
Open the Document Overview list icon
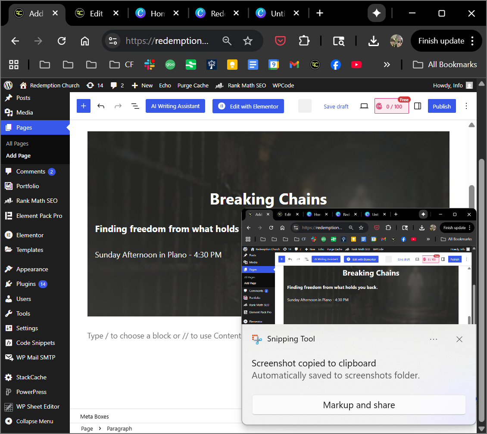coord(135,106)
